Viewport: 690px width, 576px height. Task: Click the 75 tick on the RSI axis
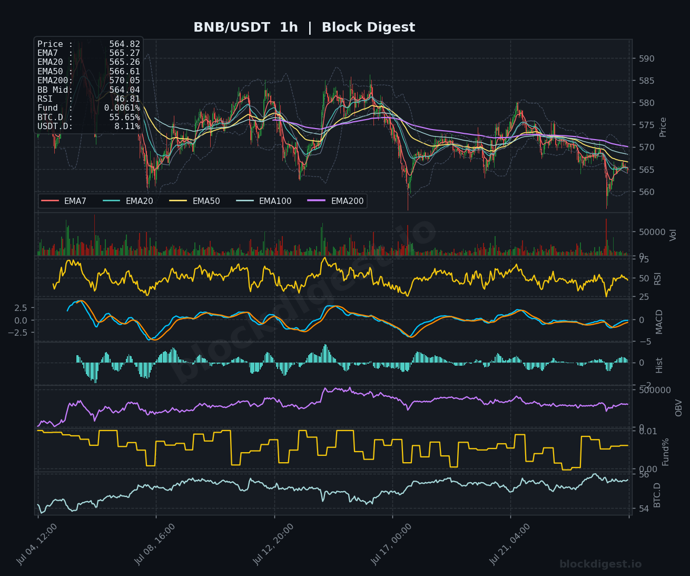tap(644, 259)
